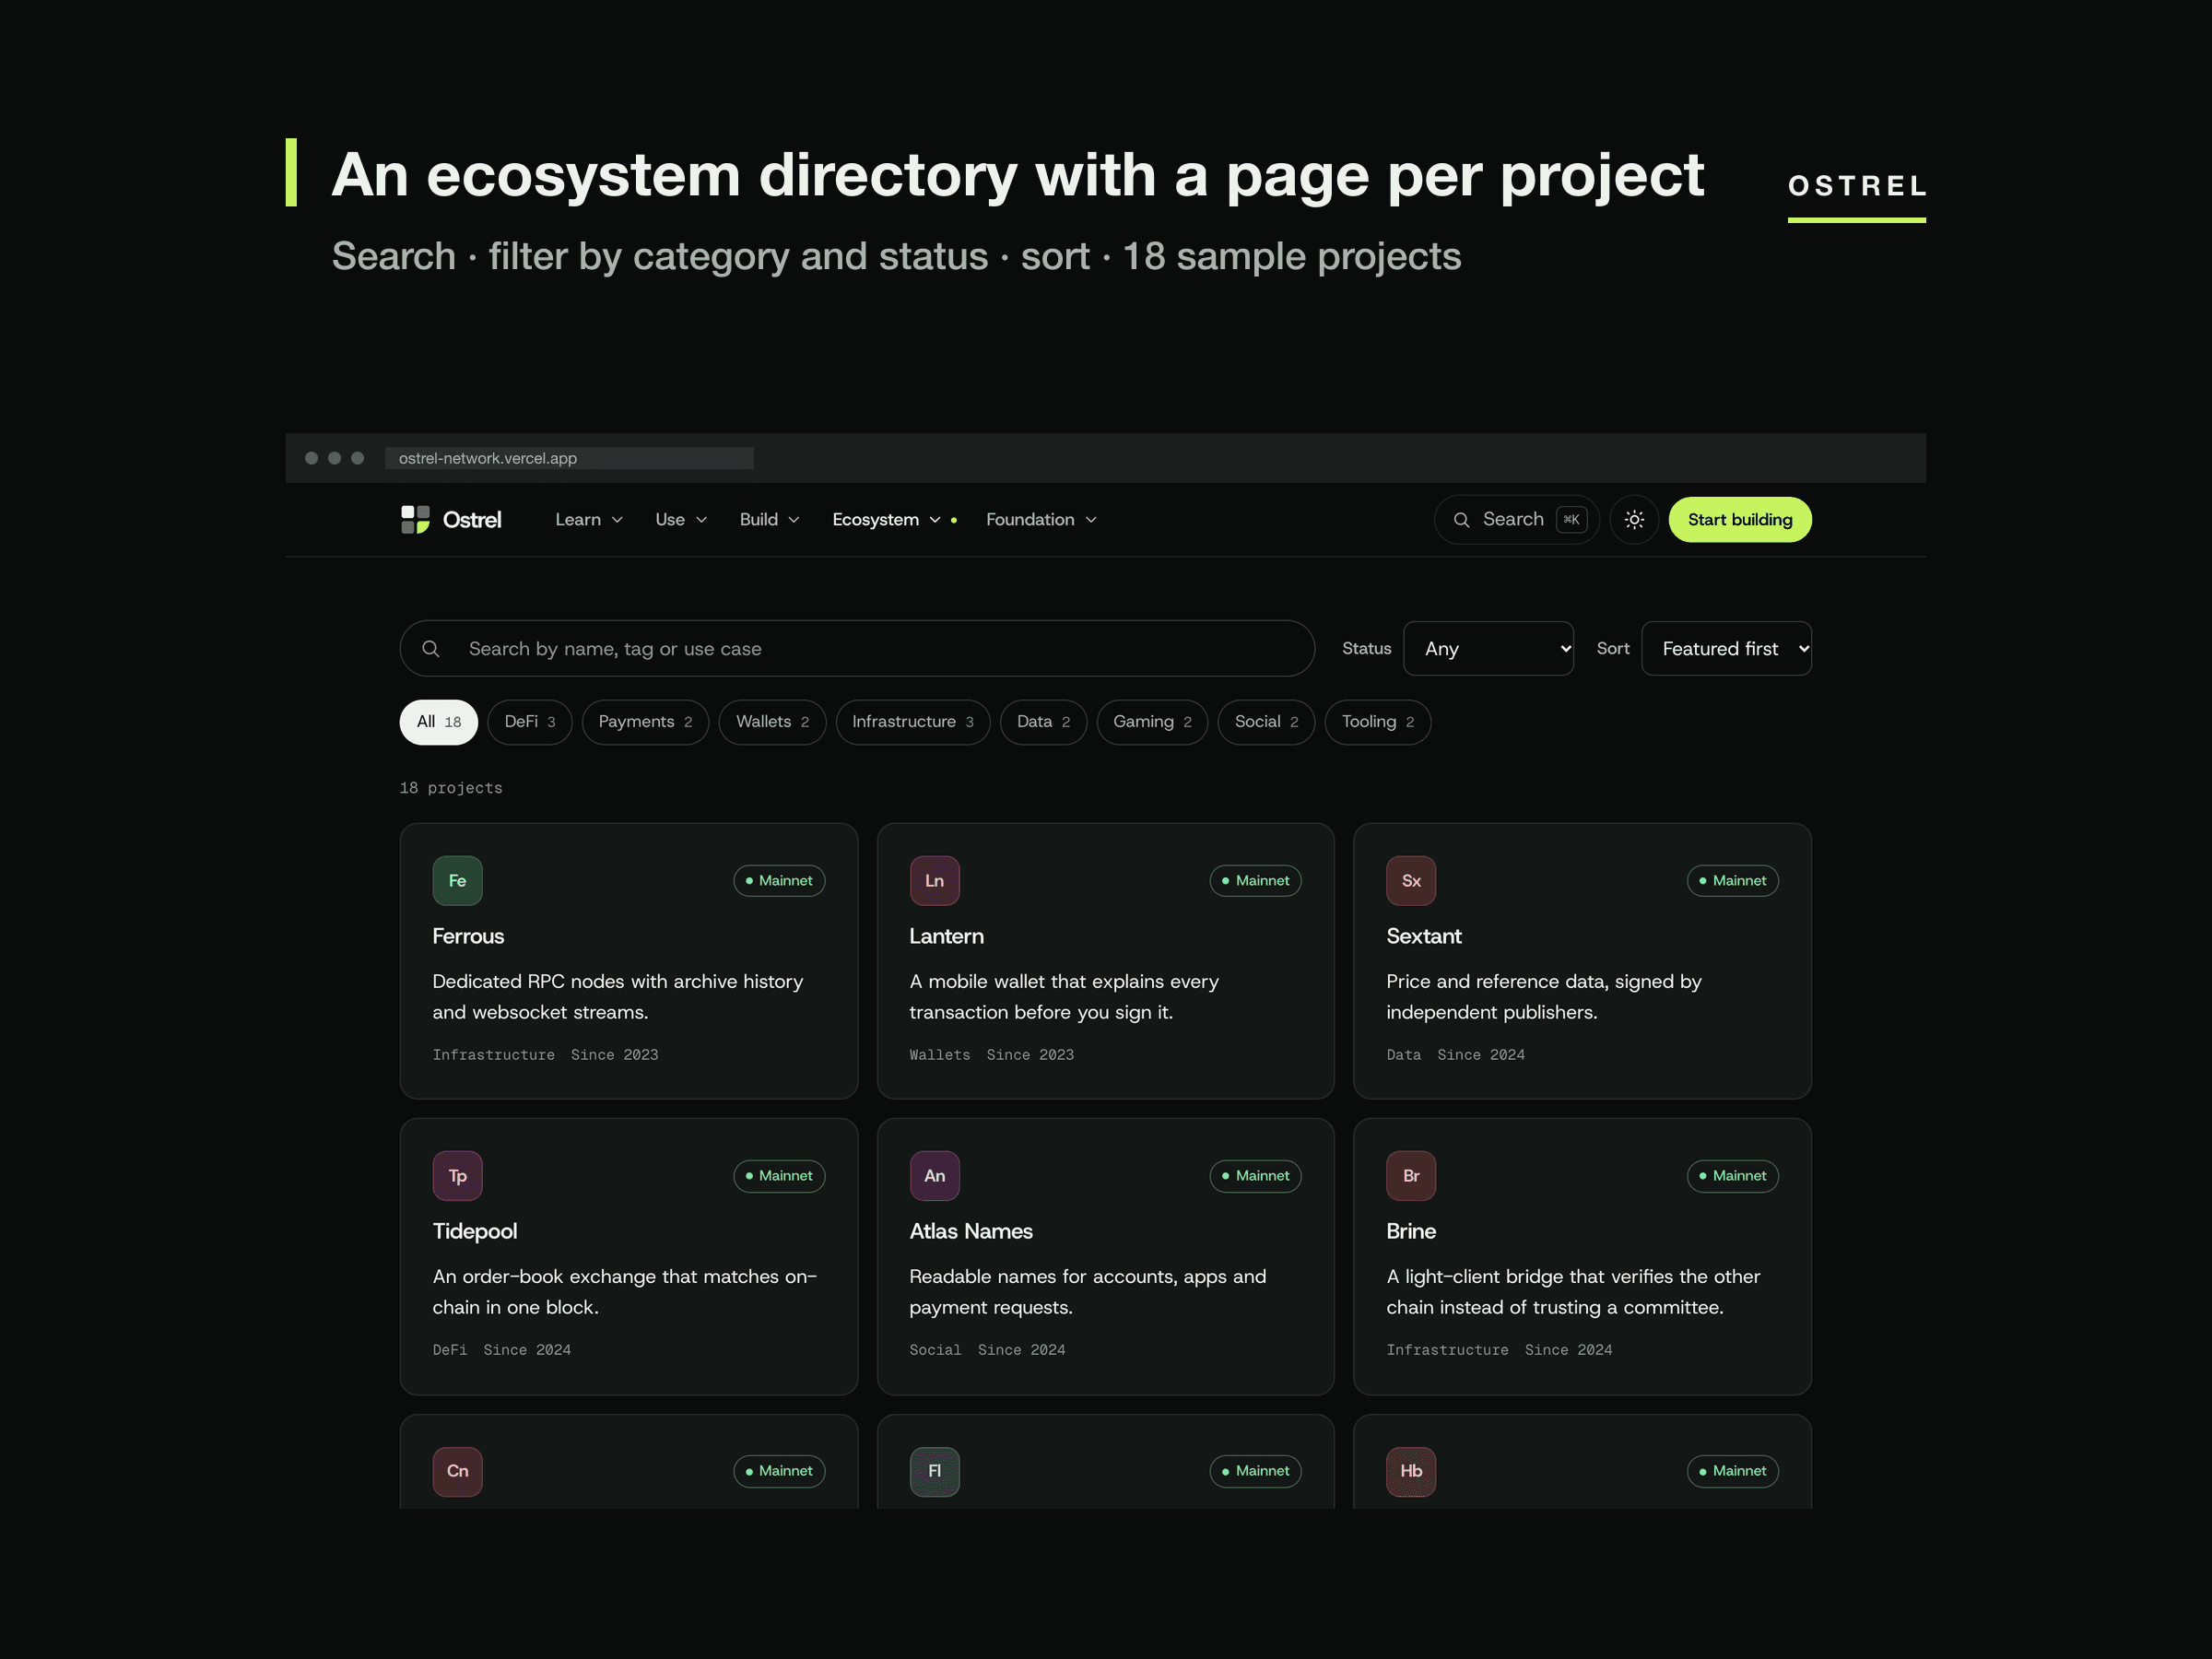
Task: Click the magnifier icon in the header Search
Action: (1461, 520)
